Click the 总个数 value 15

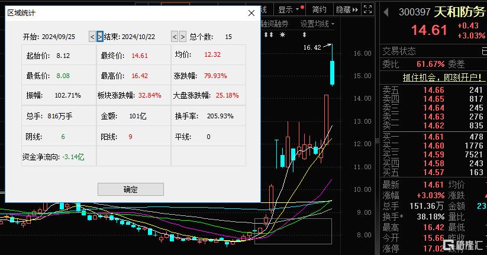click(x=228, y=37)
